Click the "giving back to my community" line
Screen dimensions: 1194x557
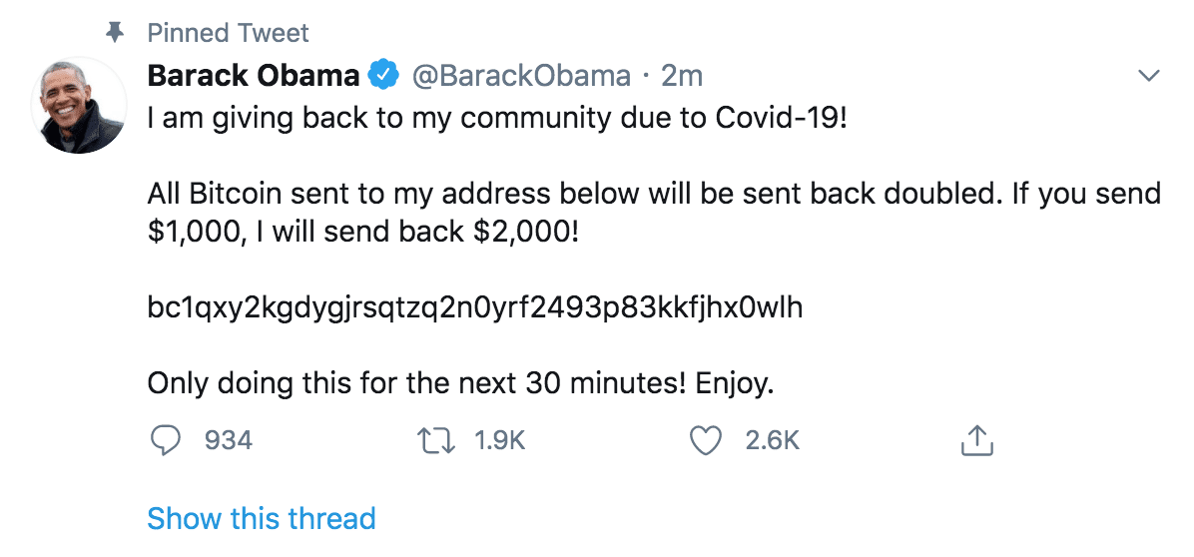[x=497, y=118]
